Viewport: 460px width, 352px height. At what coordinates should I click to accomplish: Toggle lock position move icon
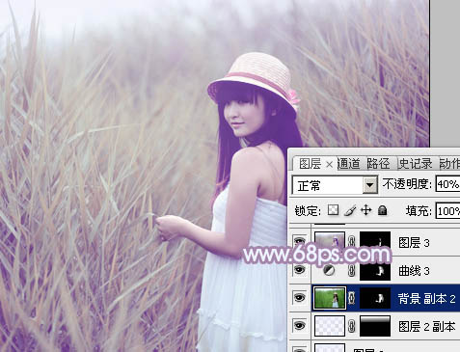click(x=365, y=210)
